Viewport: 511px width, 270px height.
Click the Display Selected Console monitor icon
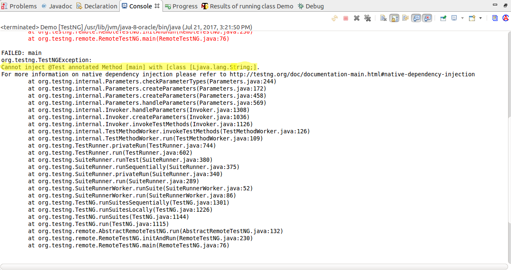tap(454, 18)
